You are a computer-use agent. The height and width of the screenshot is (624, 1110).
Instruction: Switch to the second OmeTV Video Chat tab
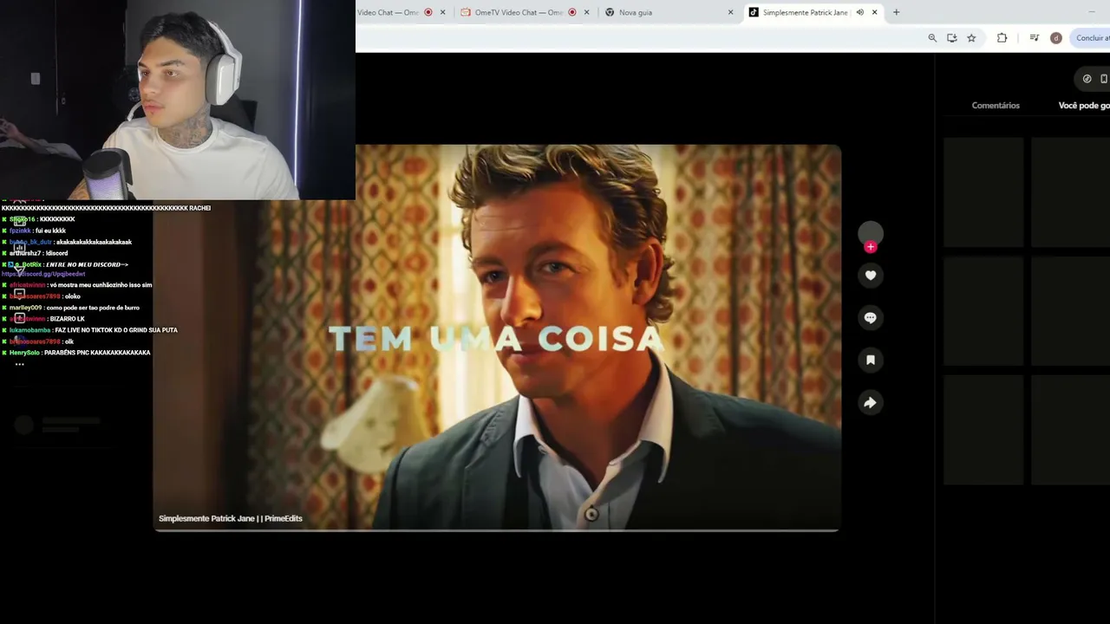[524, 12]
